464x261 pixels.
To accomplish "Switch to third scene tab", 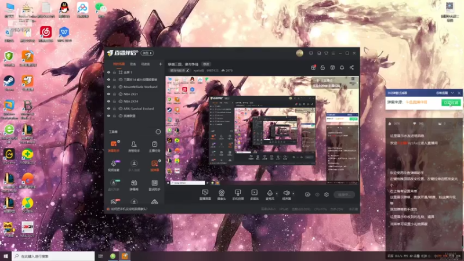I will point(146,64).
